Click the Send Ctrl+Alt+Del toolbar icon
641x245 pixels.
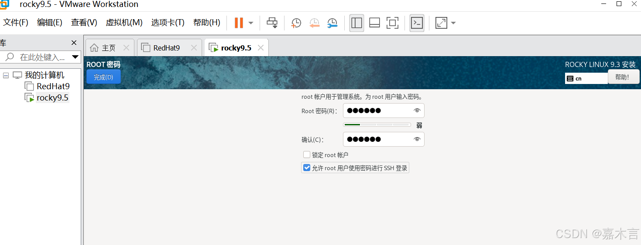[272, 23]
